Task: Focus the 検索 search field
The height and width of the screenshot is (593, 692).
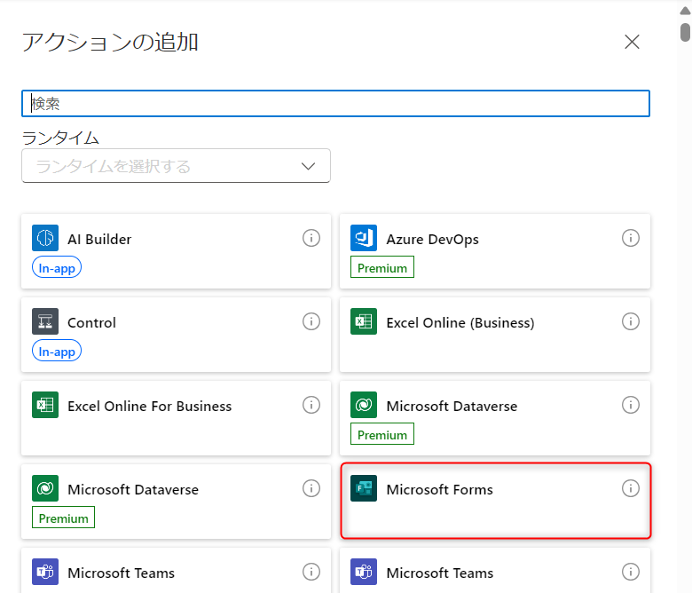Action: [335, 104]
